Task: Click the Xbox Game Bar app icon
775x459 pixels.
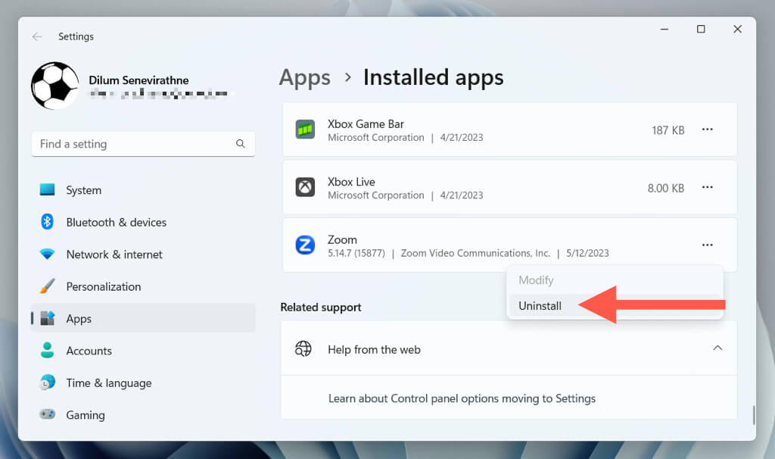Action: [x=305, y=130]
